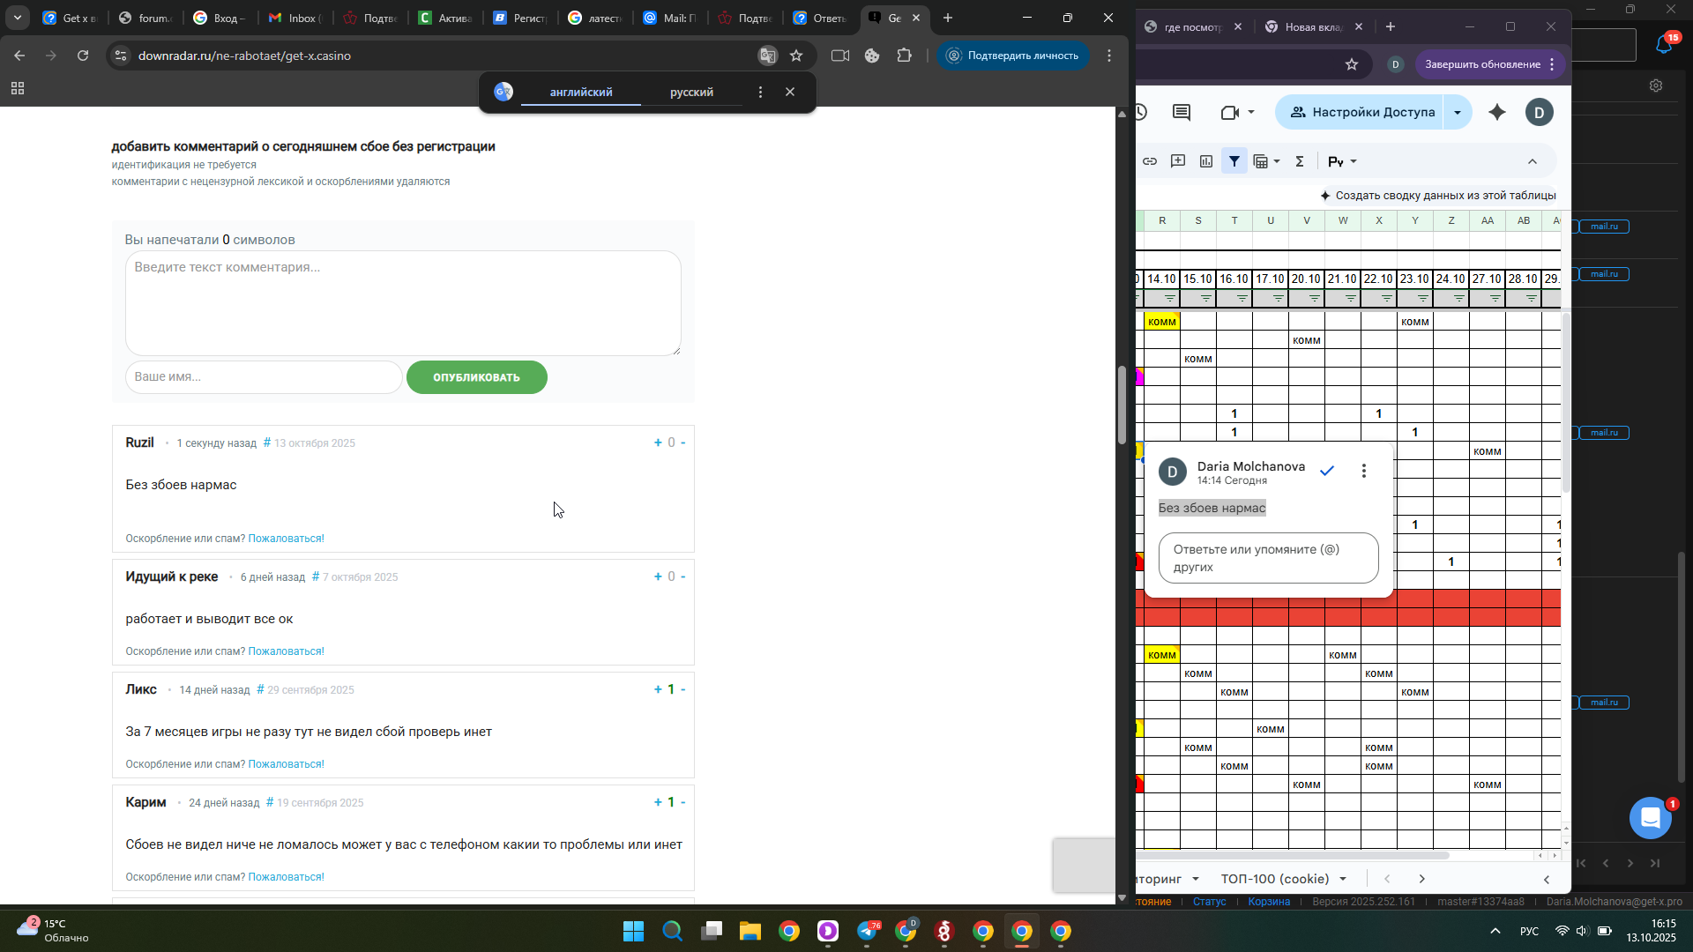
Task: Switch to Новая вкладка browser tab
Action: [x=1312, y=26]
